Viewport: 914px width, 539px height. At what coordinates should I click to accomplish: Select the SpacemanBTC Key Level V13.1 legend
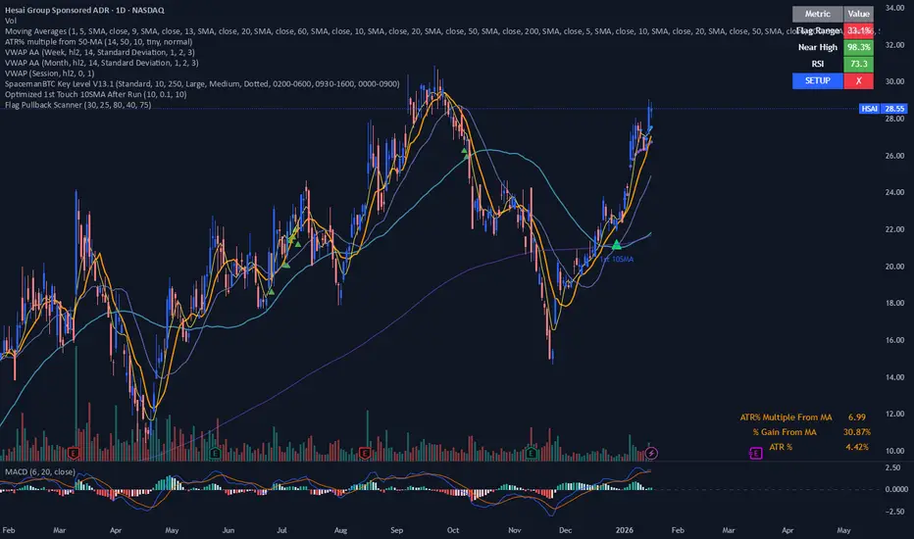point(202,83)
